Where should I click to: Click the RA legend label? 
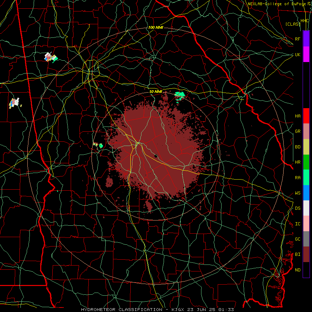tap(297, 178)
